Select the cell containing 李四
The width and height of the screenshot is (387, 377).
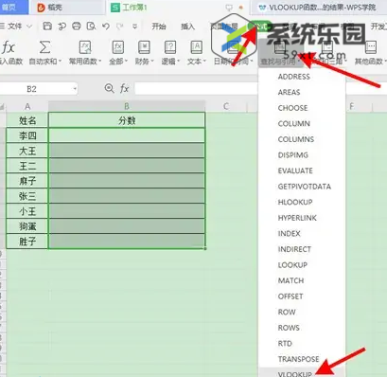tap(27, 135)
